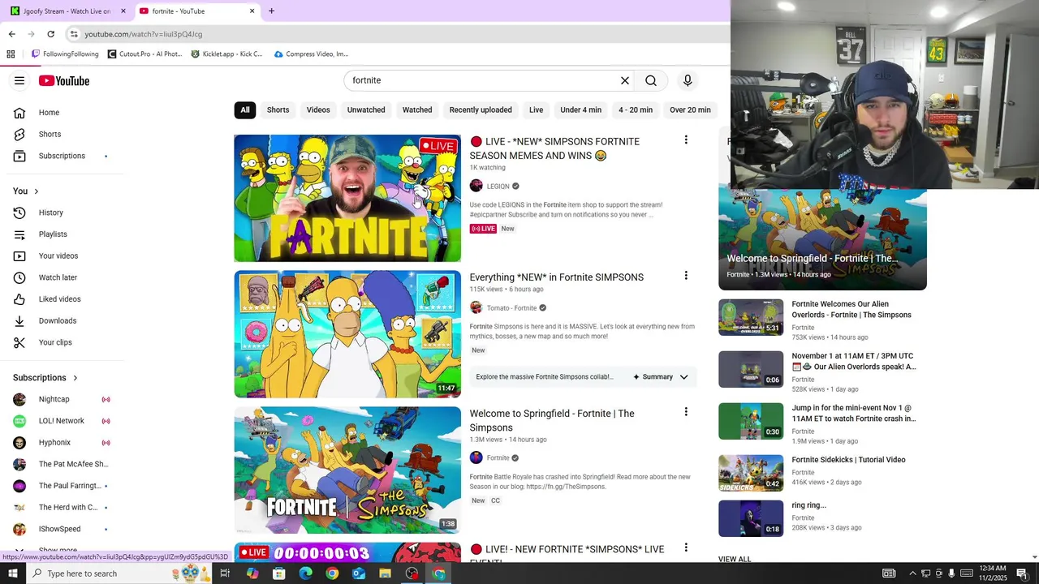The height and width of the screenshot is (584, 1039).
Task: Open more options for Welcome to Springfield result
Action: click(x=686, y=412)
